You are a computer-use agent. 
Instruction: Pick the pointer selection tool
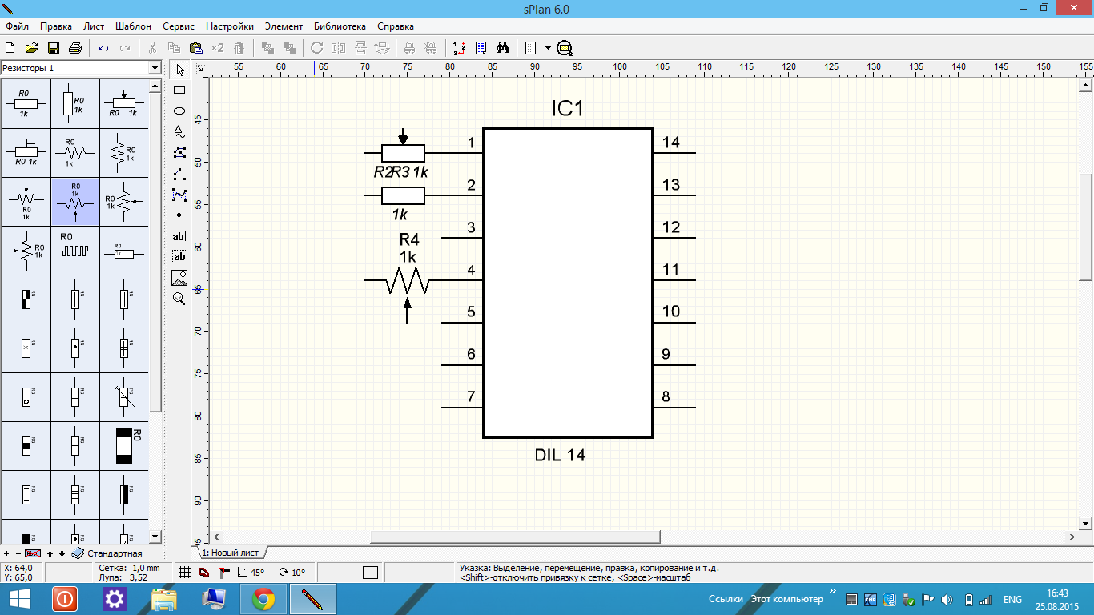coord(179,70)
